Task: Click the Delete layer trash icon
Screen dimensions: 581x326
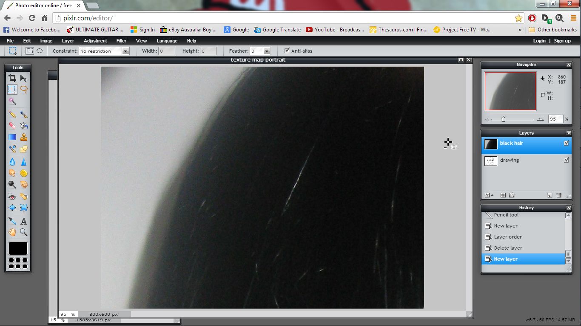Action: pos(559,195)
